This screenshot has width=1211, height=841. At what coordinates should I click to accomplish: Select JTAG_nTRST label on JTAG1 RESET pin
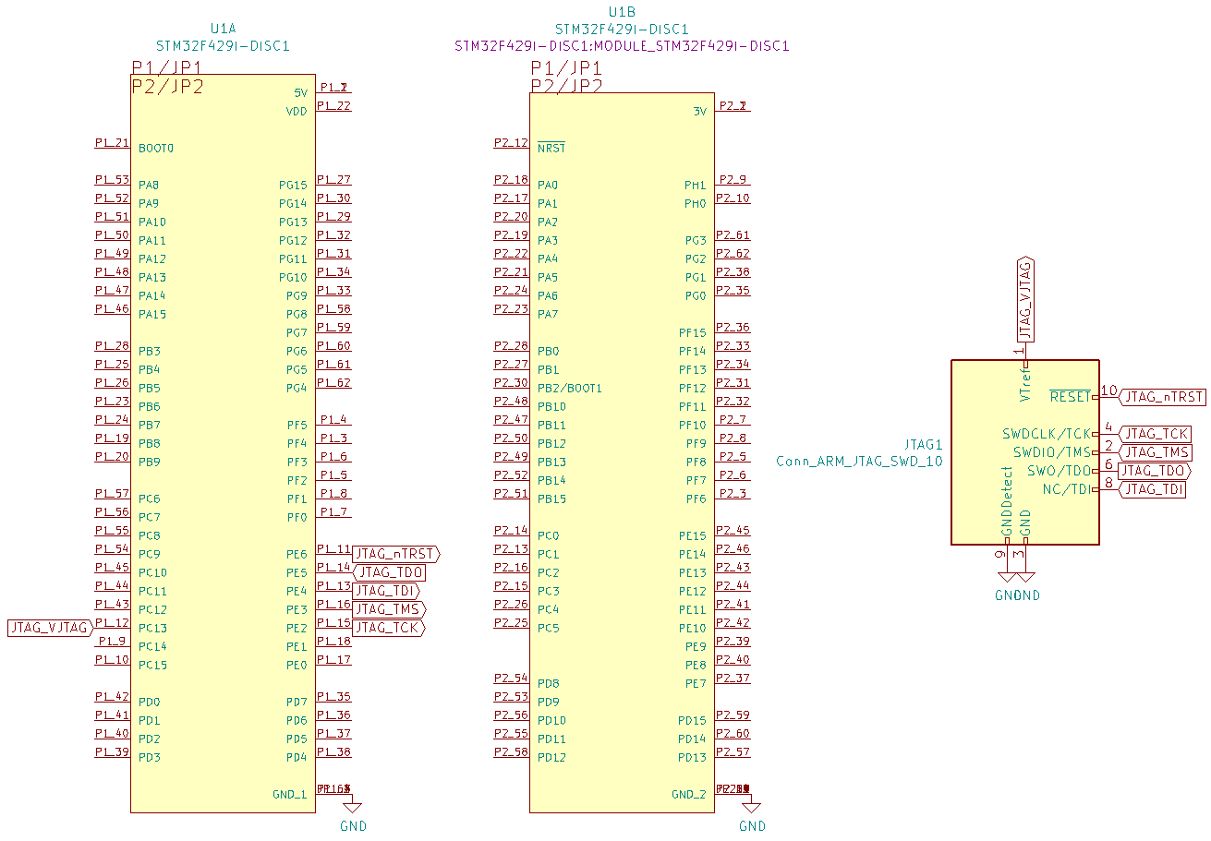[x=1163, y=397]
